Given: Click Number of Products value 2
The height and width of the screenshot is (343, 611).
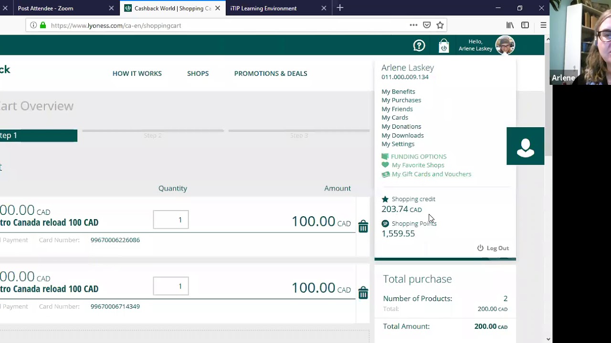Looking at the screenshot, I should pyautogui.click(x=505, y=299).
